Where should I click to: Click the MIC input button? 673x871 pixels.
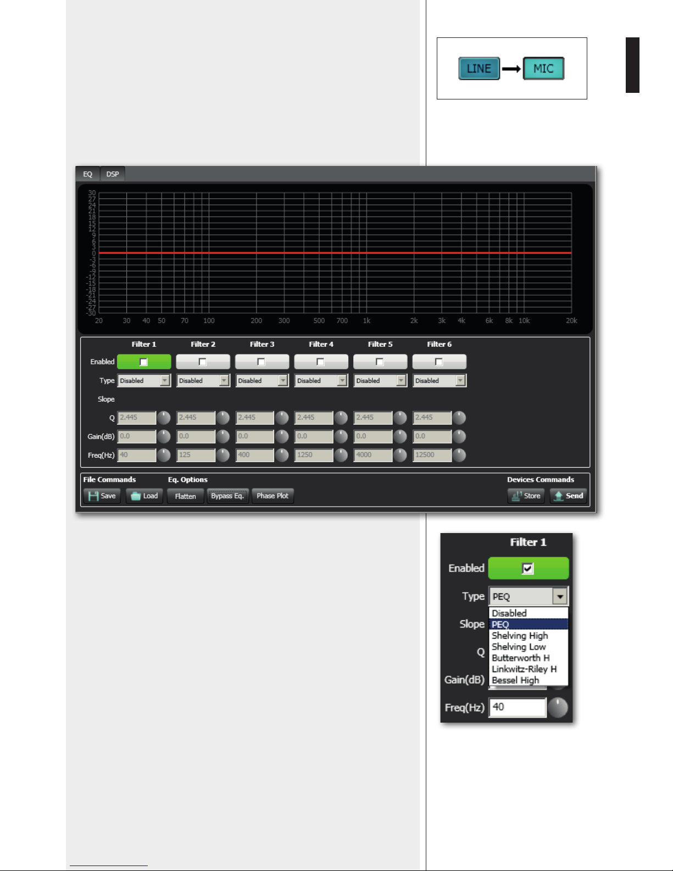pyautogui.click(x=543, y=69)
